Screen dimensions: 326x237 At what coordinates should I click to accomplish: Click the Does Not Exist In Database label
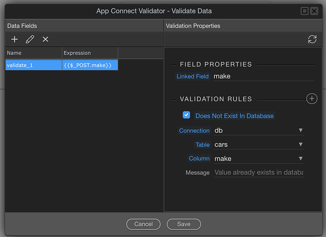234,116
